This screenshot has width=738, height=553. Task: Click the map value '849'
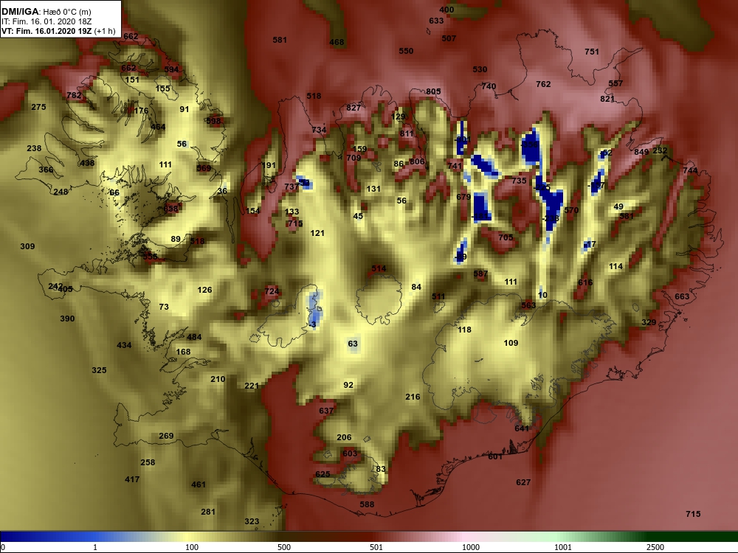click(641, 152)
